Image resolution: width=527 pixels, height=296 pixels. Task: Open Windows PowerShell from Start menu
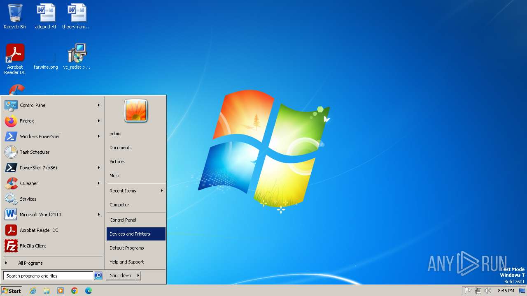53,136
